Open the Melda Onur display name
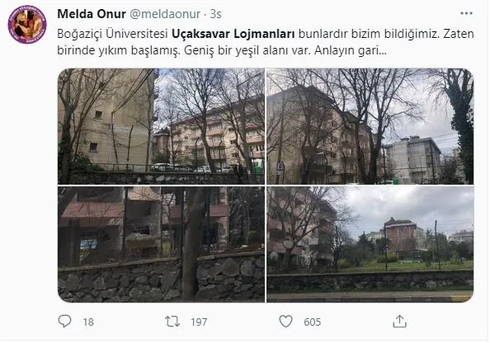Viewport: 495px width, 343px height. (x=92, y=14)
